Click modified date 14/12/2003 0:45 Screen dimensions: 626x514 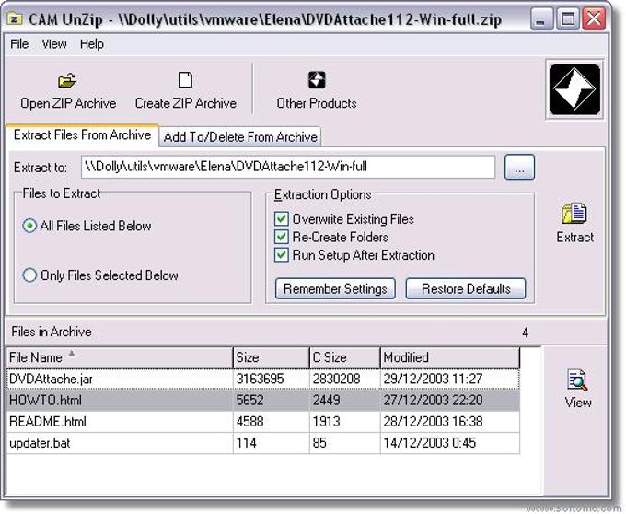[430, 443]
